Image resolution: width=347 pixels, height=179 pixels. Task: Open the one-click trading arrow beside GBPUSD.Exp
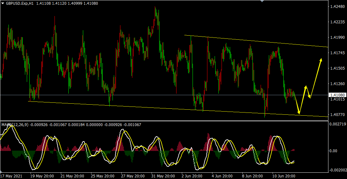pyautogui.click(x=3, y=3)
